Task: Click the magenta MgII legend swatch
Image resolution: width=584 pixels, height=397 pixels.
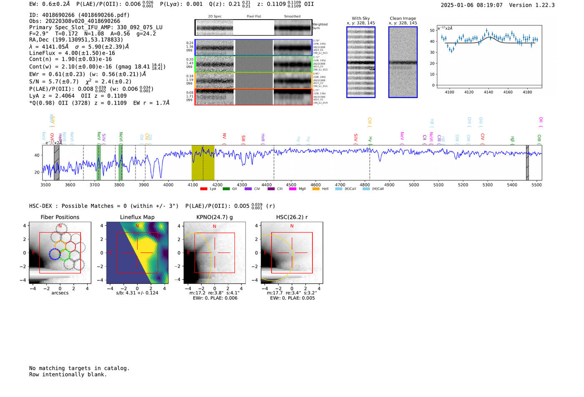Action: point(293,189)
